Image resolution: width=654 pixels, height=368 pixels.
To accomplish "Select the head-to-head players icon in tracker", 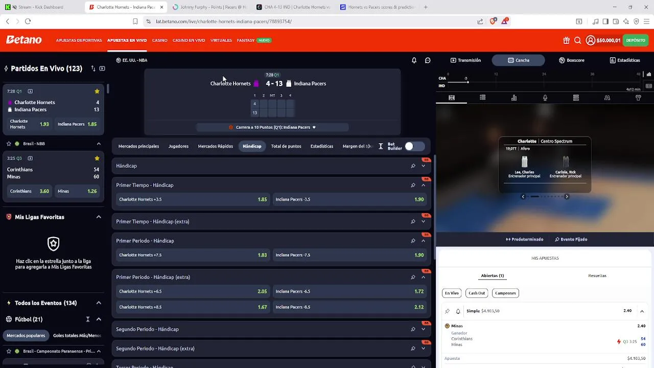I will 607,98.
